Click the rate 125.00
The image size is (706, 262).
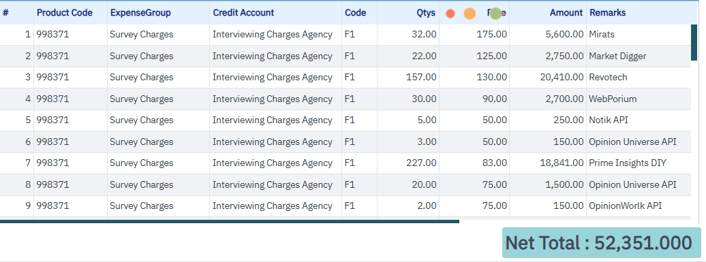pyautogui.click(x=492, y=56)
